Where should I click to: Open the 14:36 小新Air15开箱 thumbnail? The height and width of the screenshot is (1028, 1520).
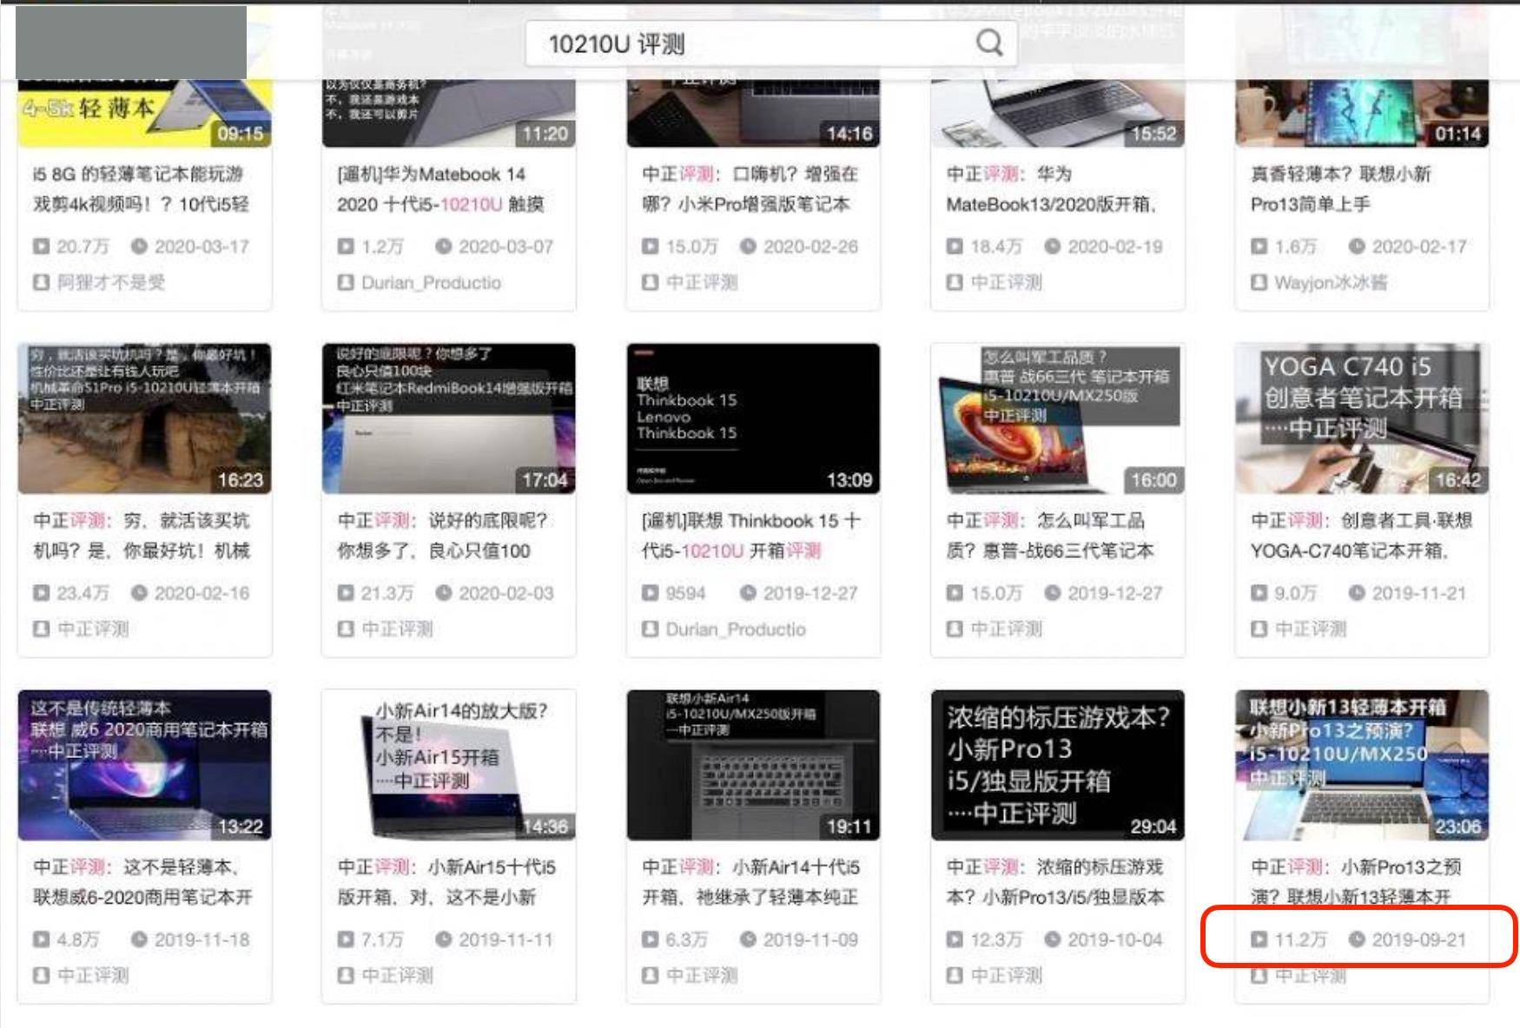(448, 765)
